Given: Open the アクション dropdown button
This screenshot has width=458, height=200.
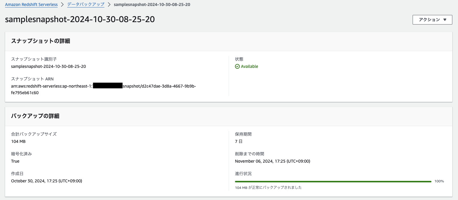Looking at the screenshot, I should pyautogui.click(x=432, y=20).
